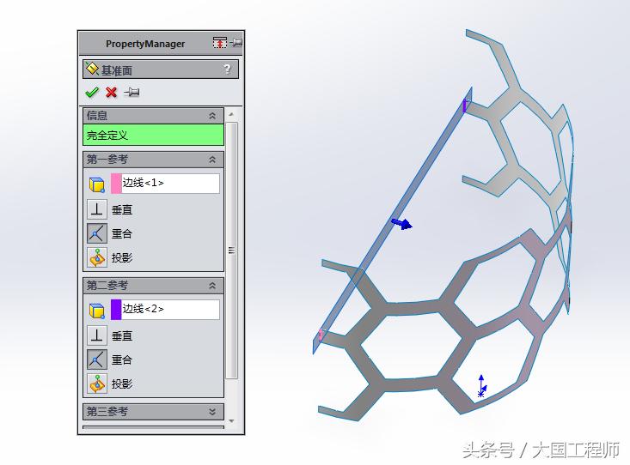630x465 pixels.
Task: Expand the 第三参考 section
Action: [212, 412]
